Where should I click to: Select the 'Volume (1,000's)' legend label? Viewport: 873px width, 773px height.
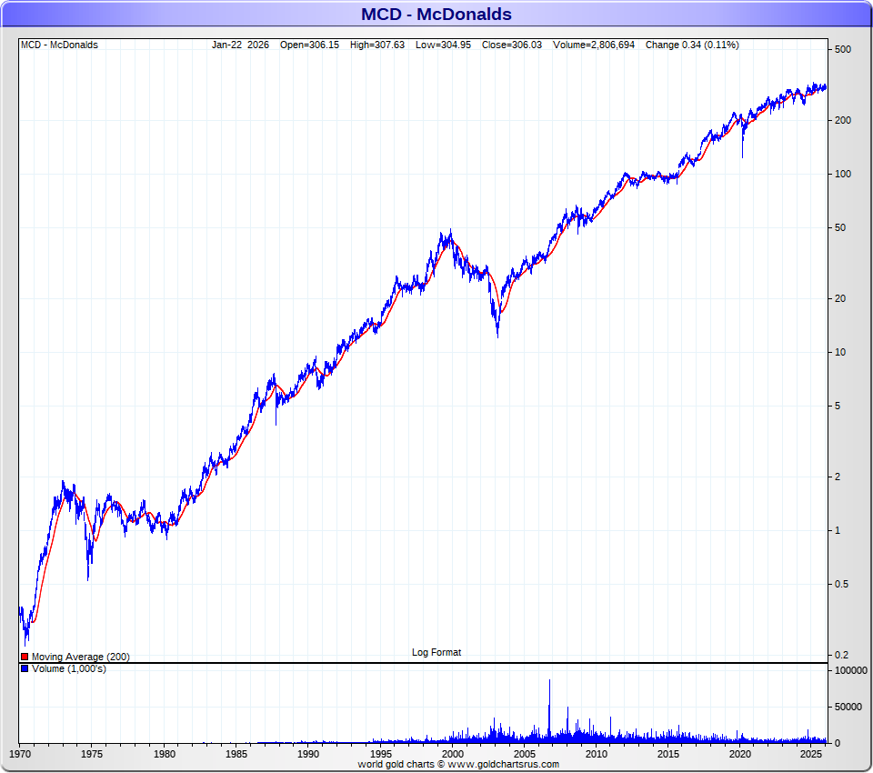69,668
